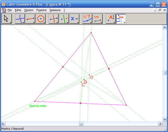Close the inner Figura document
The height and width of the screenshot is (132, 168).
(x=165, y=10)
